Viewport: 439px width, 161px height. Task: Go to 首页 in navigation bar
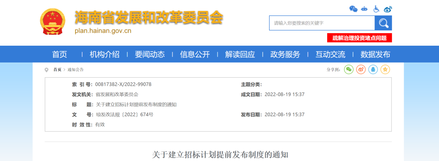coord(60,54)
